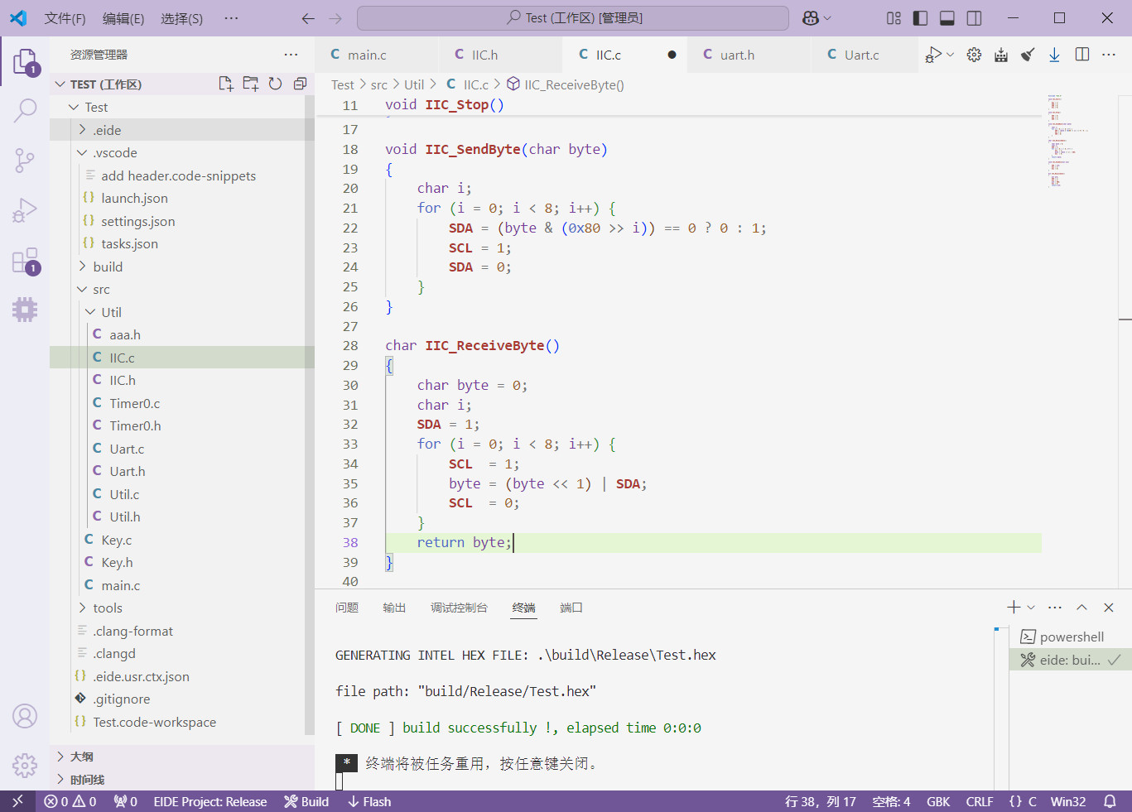This screenshot has width=1132, height=812.
Task: Open the run button dropdown arrow
Action: (x=951, y=55)
